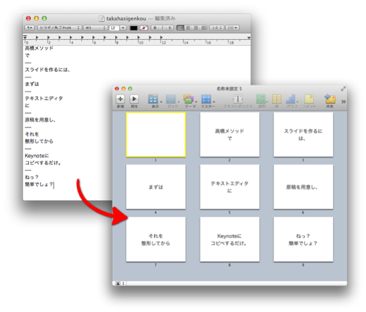The width and height of the screenshot is (366, 312).
Task: Click the line まずは in text editor
Action: pyautogui.click(x=32, y=84)
